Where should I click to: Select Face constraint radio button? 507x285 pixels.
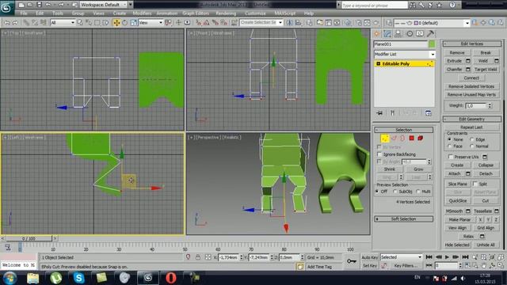[450, 146]
